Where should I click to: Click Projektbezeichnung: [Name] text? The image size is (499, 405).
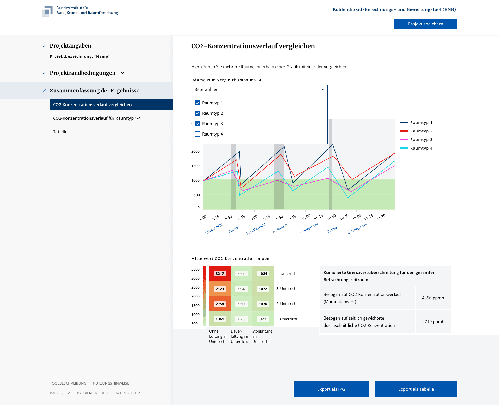(80, 56)
